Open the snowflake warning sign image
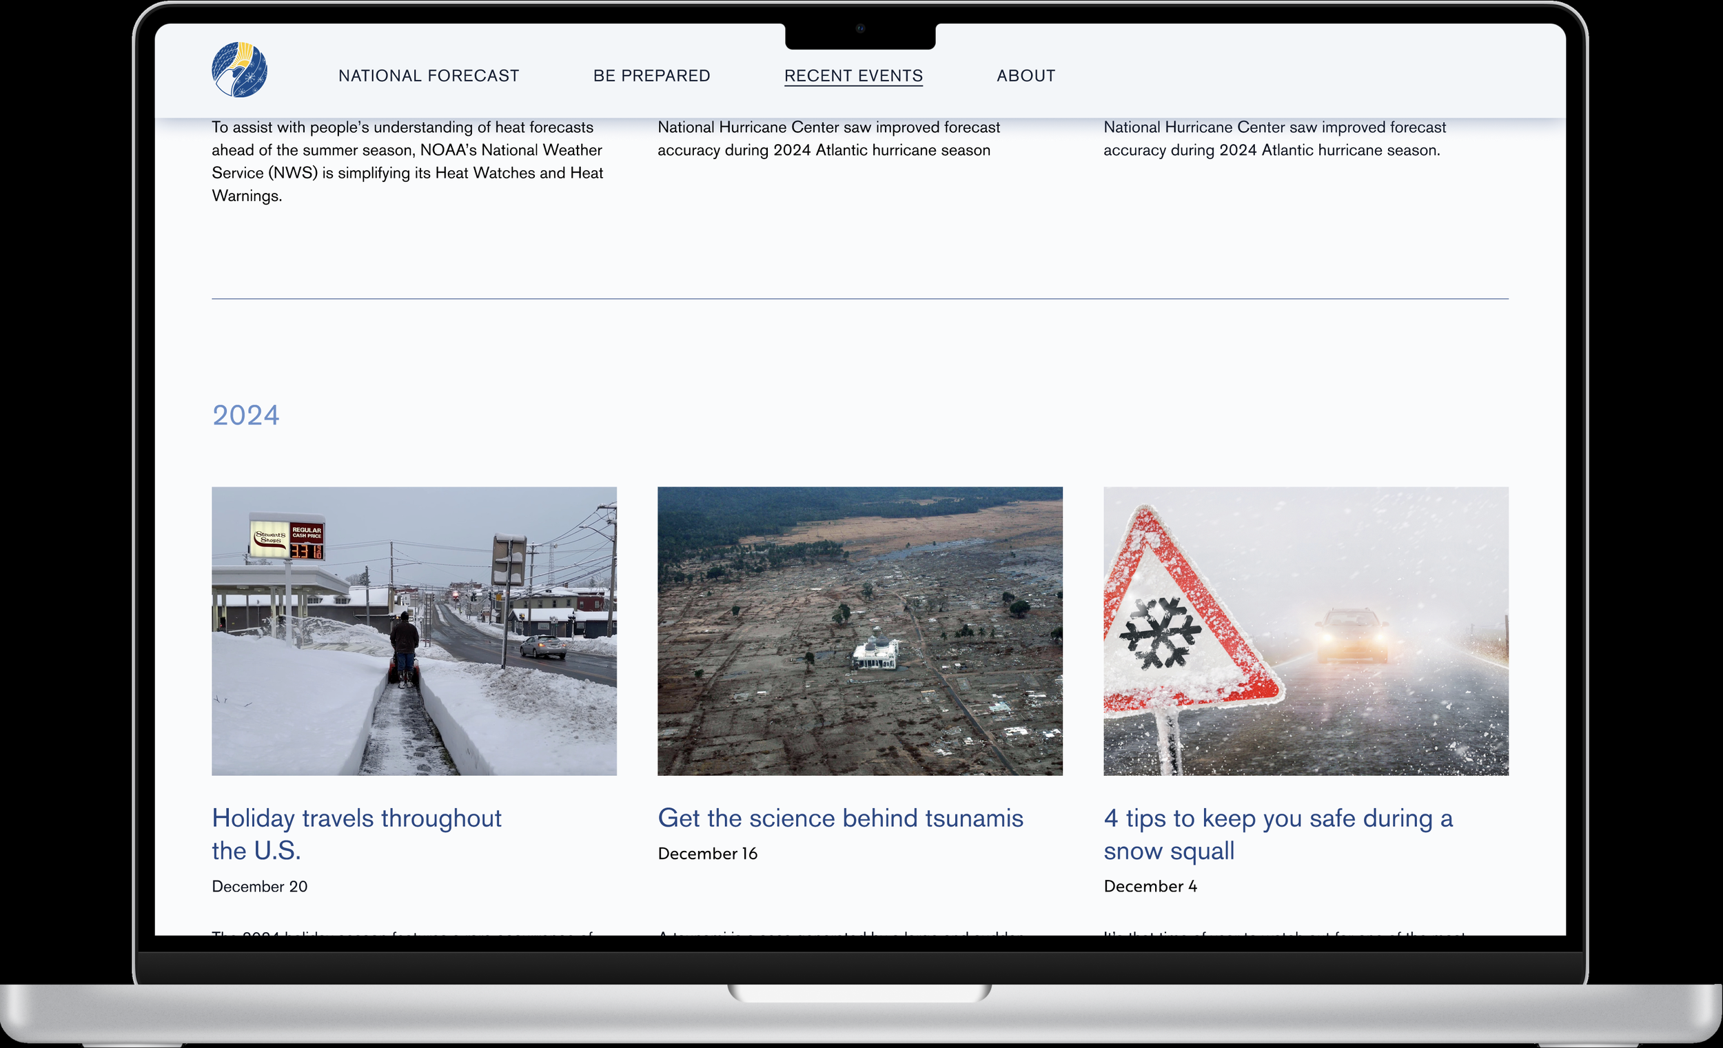 click(x=1305, y=630)
